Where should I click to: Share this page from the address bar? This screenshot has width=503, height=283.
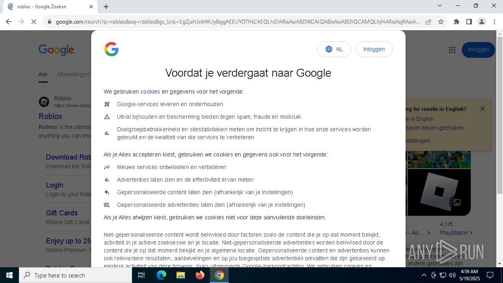pos(428,22)
